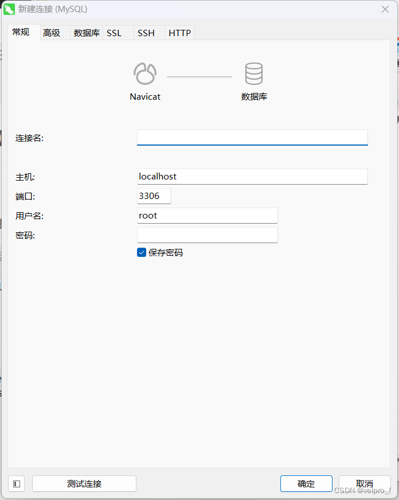Focus the 密码 input field
The height and width of the screenshot is (500, 399).
tap(208, 235)
